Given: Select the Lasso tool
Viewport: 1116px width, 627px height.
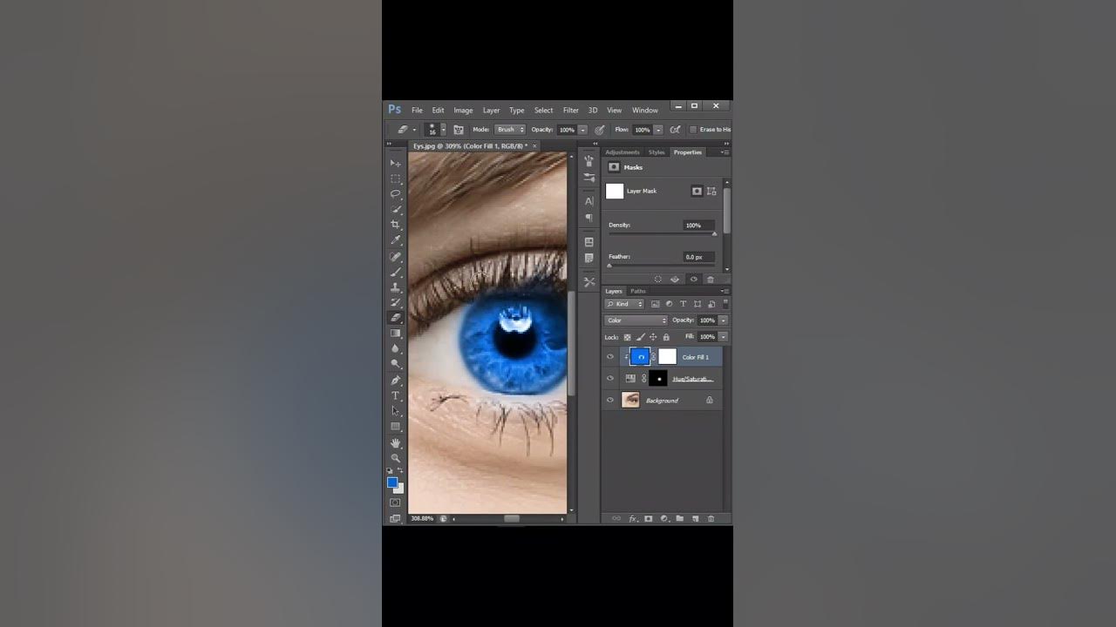Looking at the screenshot, I should point(395,194).
